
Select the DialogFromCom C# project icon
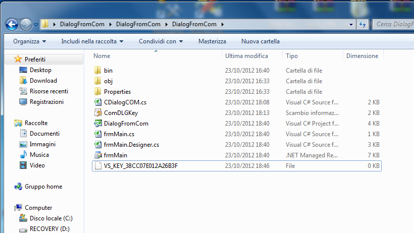point(98,123)
